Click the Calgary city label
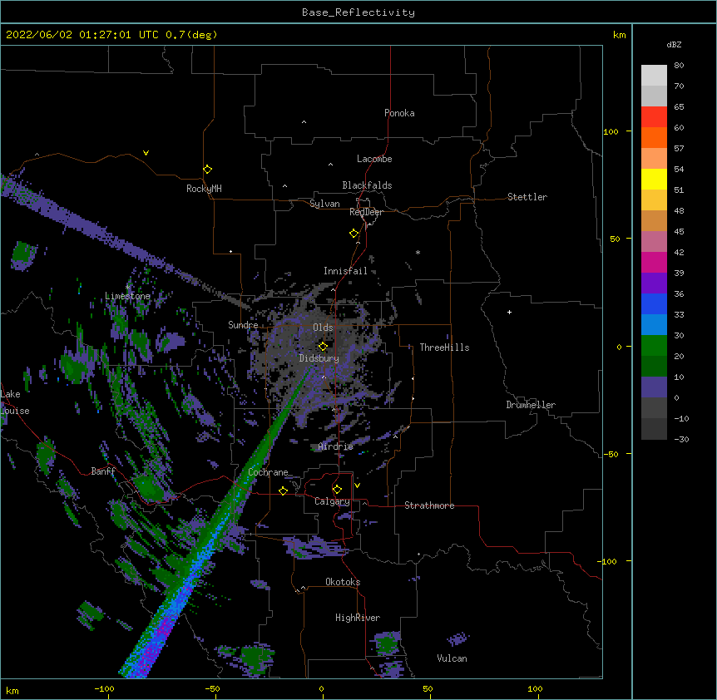The height and width of the screenshot is (700, 717). coord(332,501)
